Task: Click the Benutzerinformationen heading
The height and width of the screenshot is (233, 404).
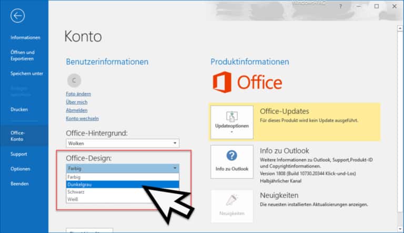Action: pos(107,62)
